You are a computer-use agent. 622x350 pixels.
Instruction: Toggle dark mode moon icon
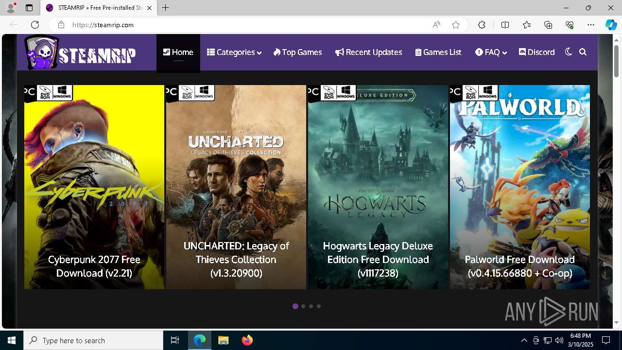(569, 52)
